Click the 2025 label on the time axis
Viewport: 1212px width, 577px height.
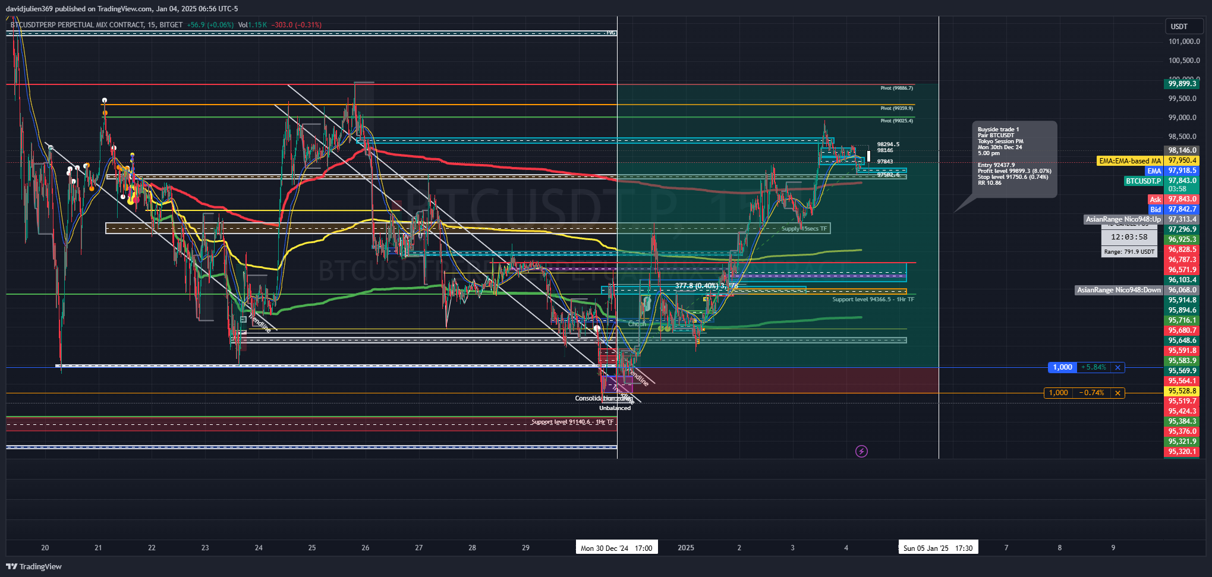pos(686,548)
